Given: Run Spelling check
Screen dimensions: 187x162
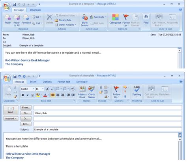Looking at the screenshot, I should click(x=137, y=91).
